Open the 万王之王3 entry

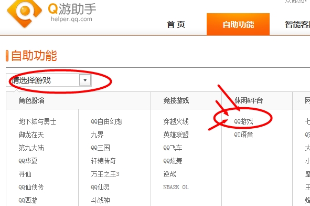(105, 174)
